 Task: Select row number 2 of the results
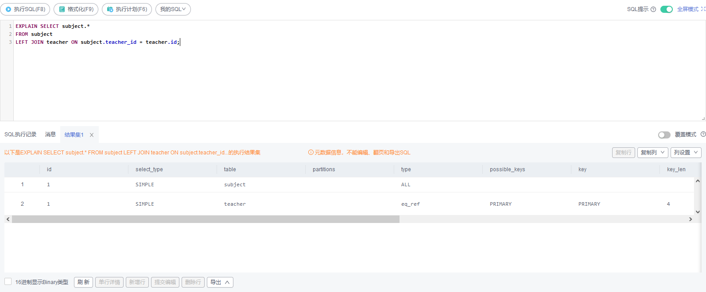[22, 204]
